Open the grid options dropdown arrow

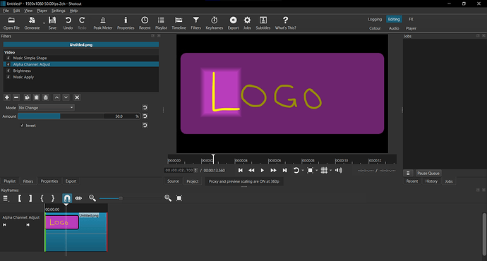point(330,171)
